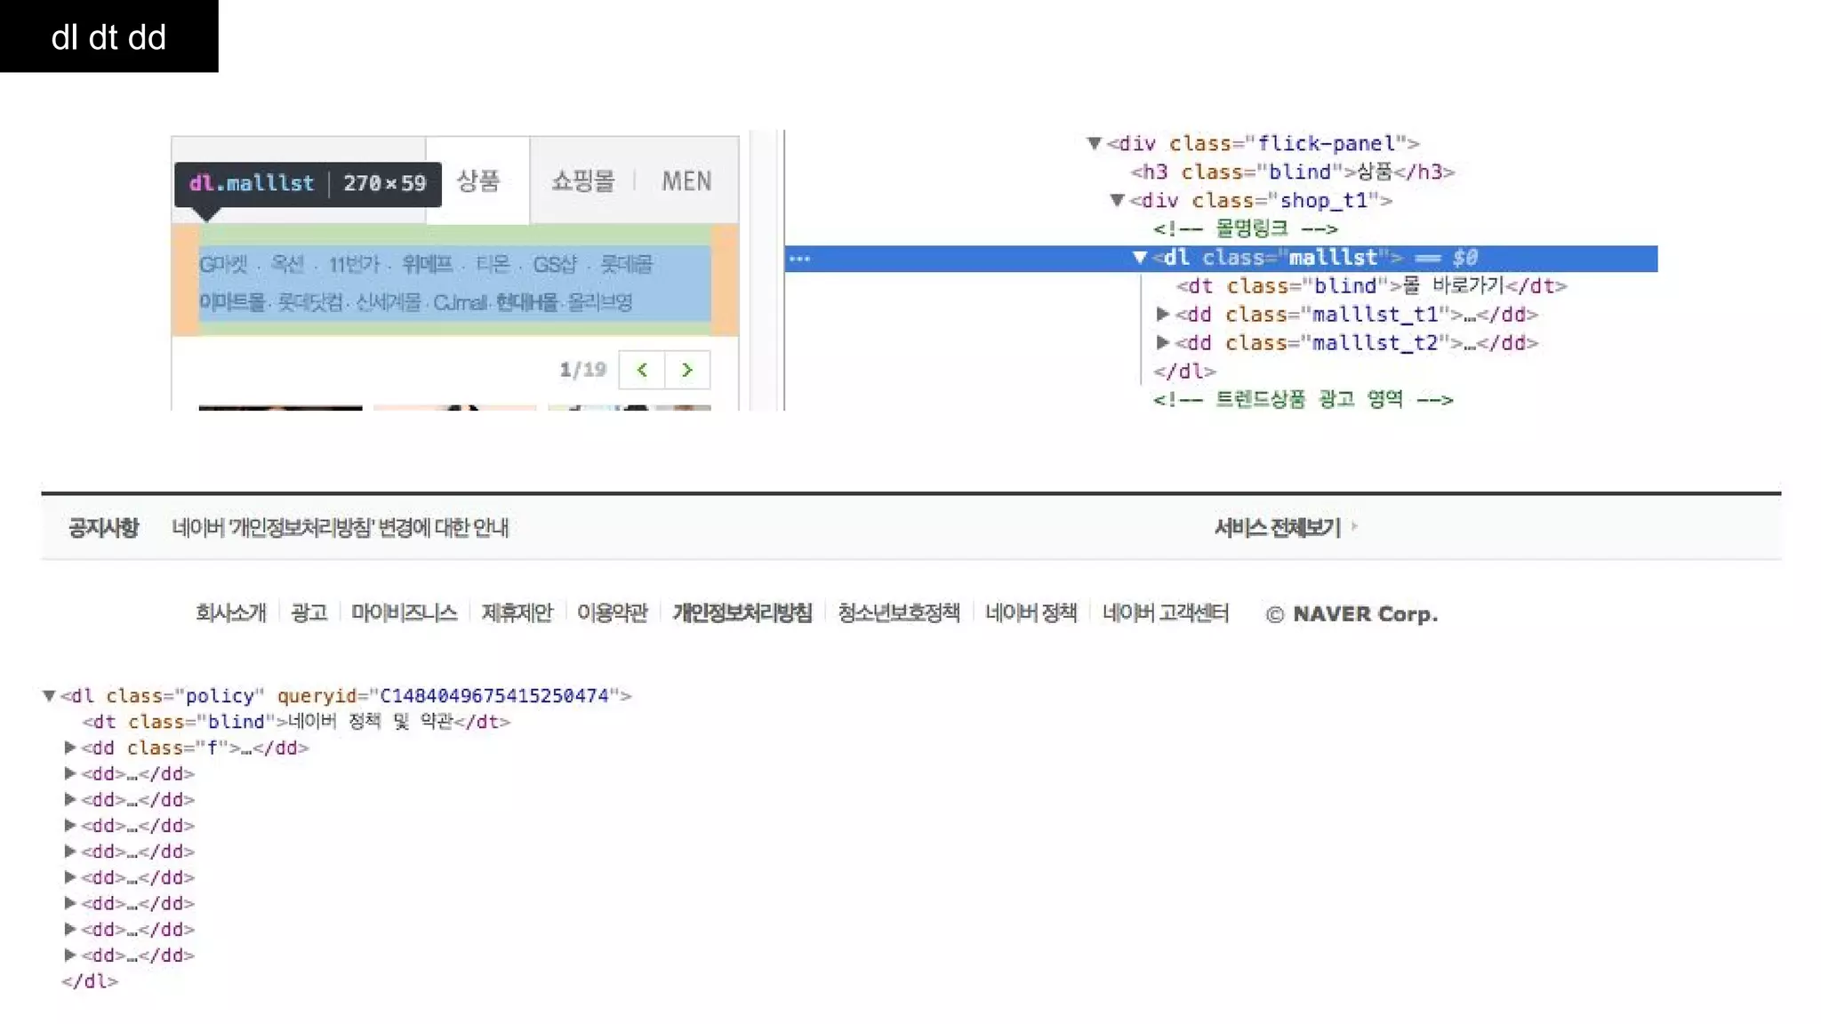The width and height of the screenshot is (1821, 1024).
Task: Select the 트렌드상품 광고 영역 comment line
Action: [x=1304, y=399]
